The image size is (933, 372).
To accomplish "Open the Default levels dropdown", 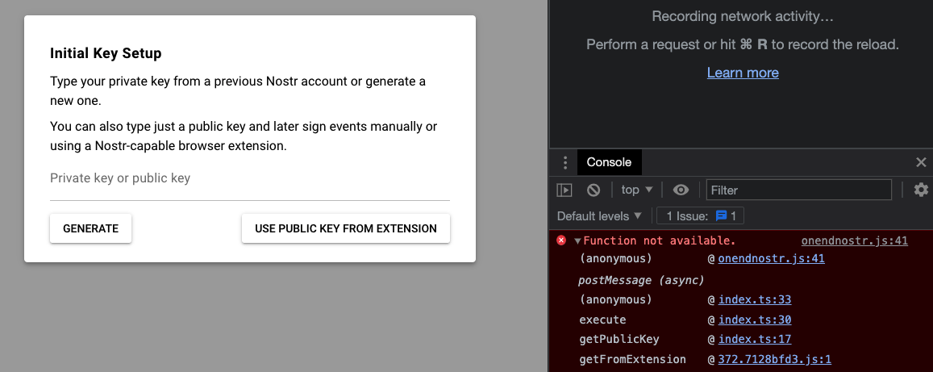I will click(600, 216).
